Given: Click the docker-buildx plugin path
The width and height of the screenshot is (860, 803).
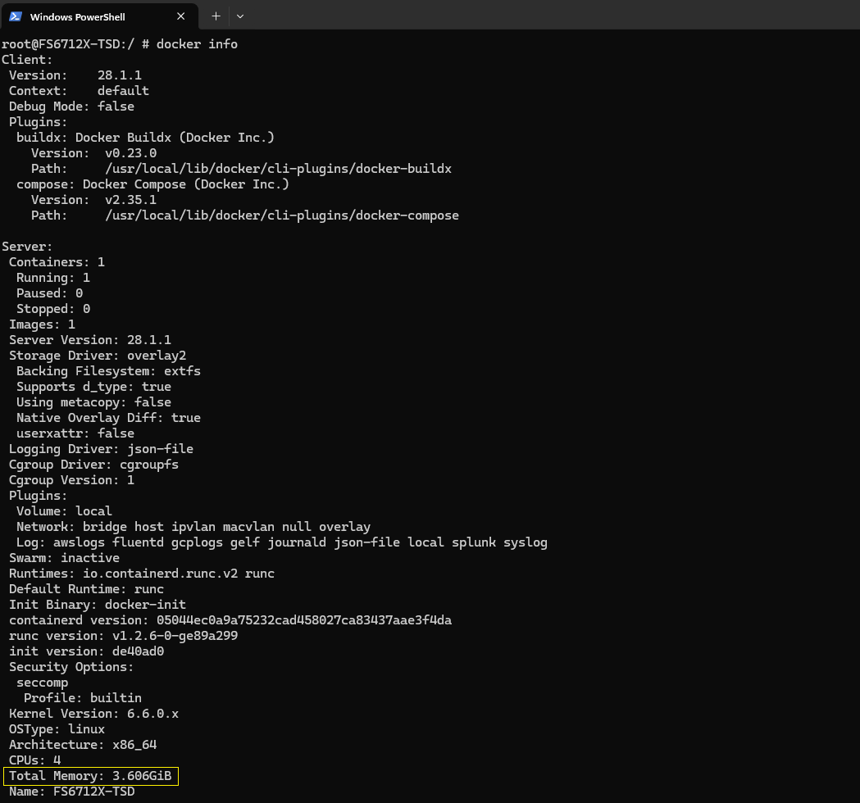Looking at the screenshot, I should click(278, 169).
